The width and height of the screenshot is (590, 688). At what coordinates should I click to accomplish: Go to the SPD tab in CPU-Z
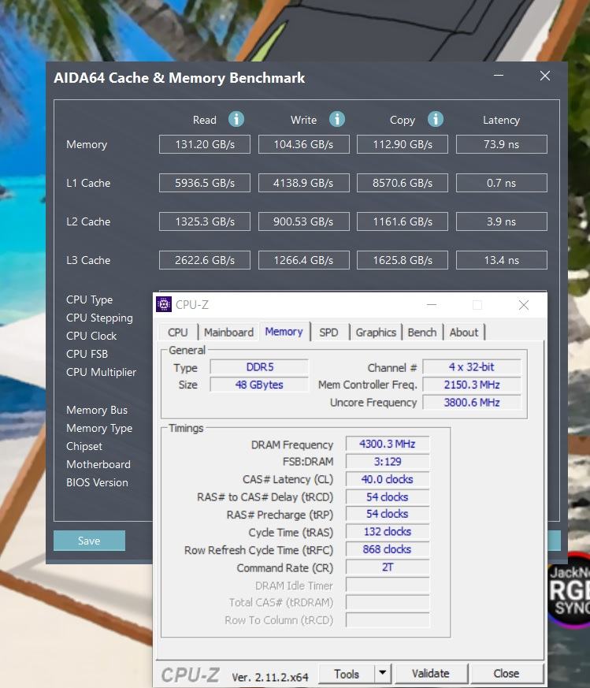pyautogui.click(x=328, y=332)
